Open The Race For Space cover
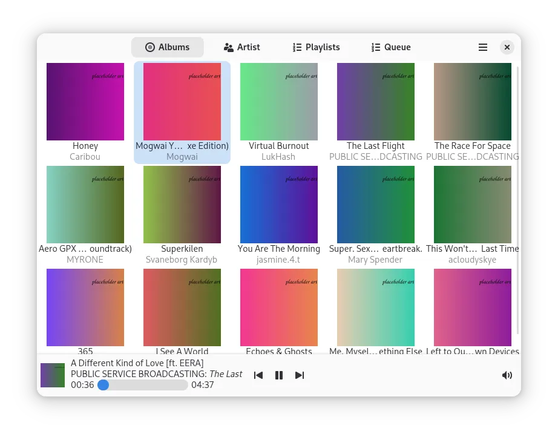The width and height of the screenshot is (558, 437). click(x=473, y=102)
